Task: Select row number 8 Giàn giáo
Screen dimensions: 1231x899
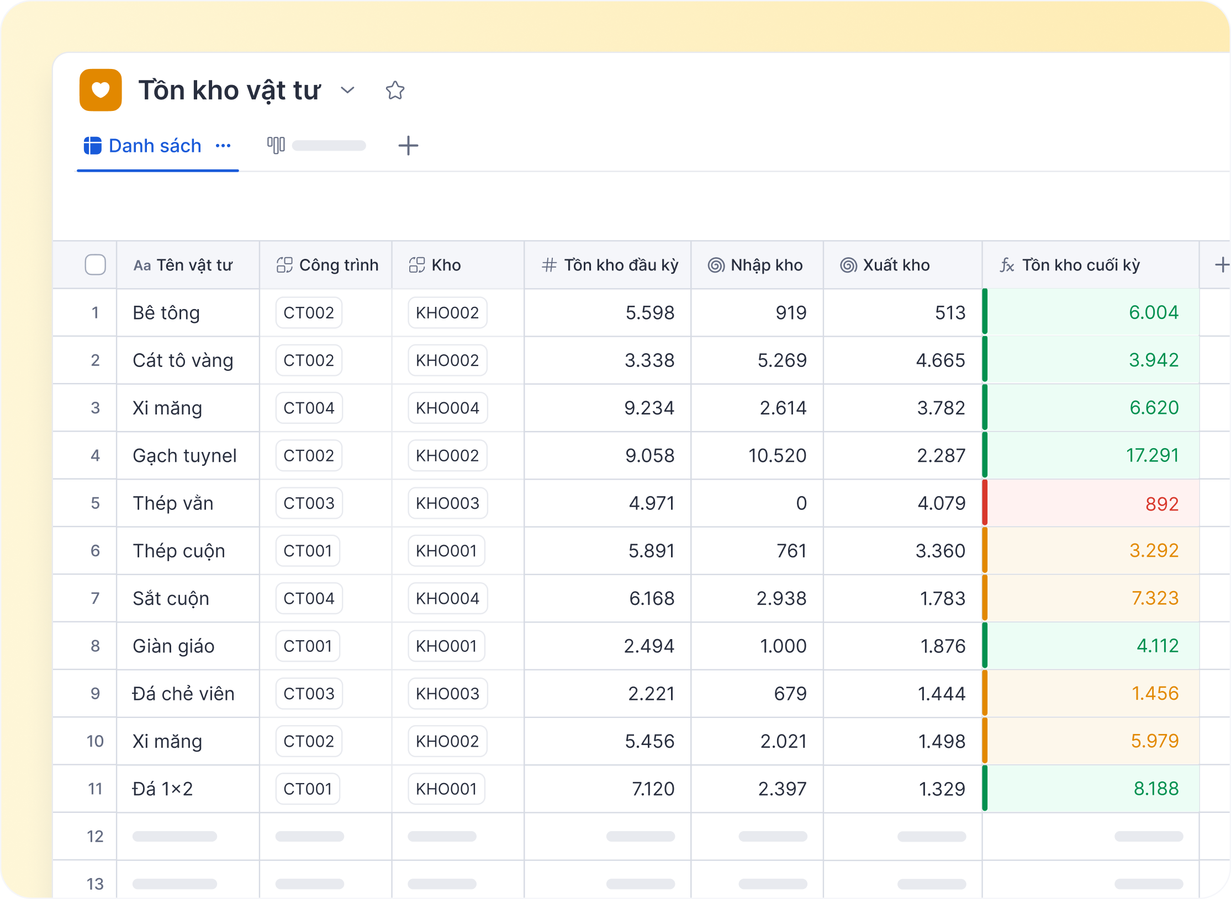Action: point(95,646)
